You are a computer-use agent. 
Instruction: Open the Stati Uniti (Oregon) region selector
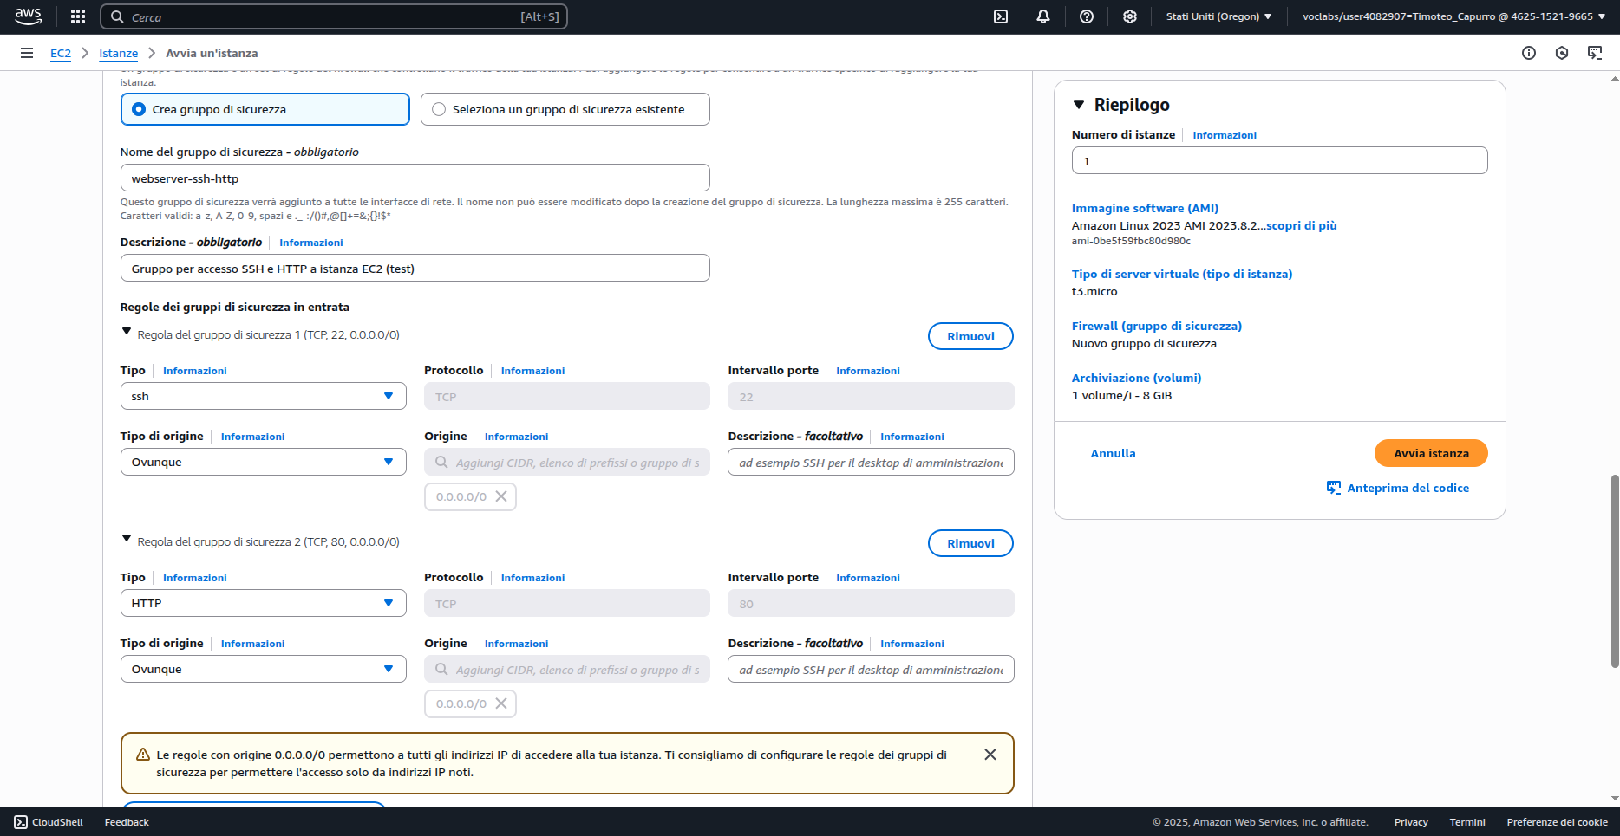(1218, 16)
